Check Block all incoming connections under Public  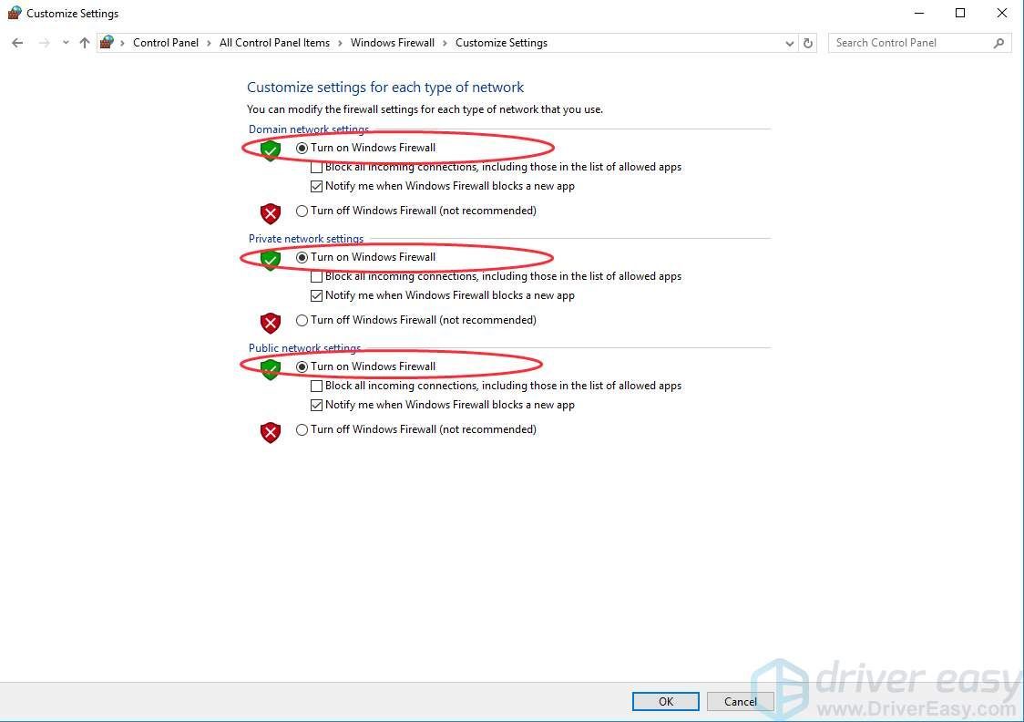coord(317,387)
